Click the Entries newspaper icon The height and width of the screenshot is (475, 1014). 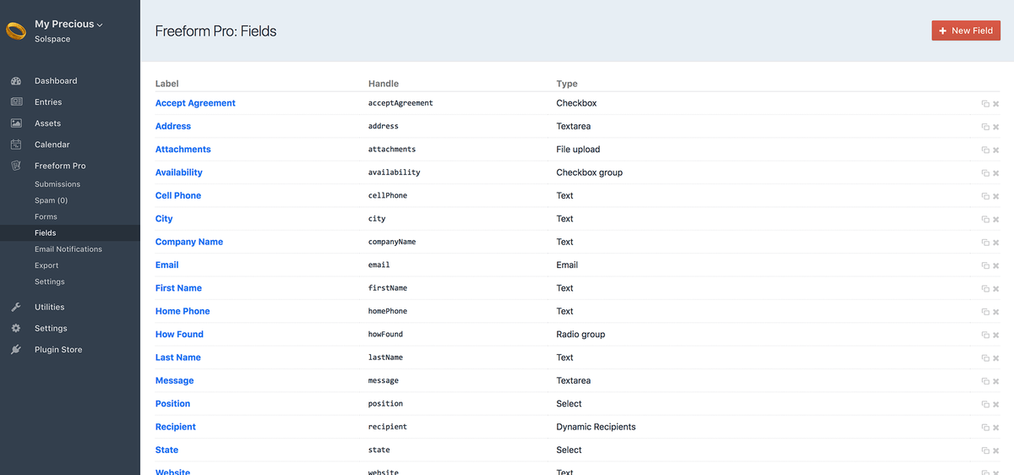pyautogui.click(x=16, y=102)
